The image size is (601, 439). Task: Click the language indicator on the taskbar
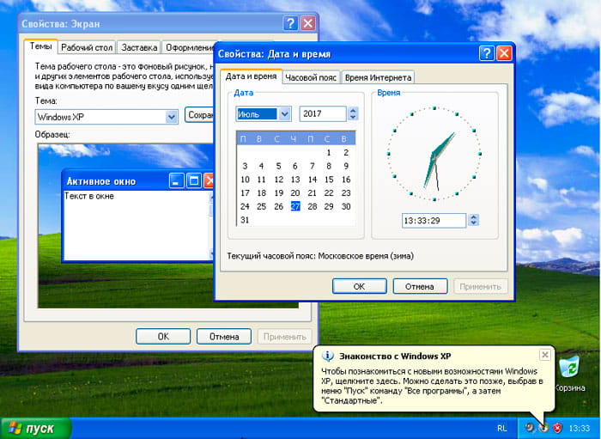[501, 429]
